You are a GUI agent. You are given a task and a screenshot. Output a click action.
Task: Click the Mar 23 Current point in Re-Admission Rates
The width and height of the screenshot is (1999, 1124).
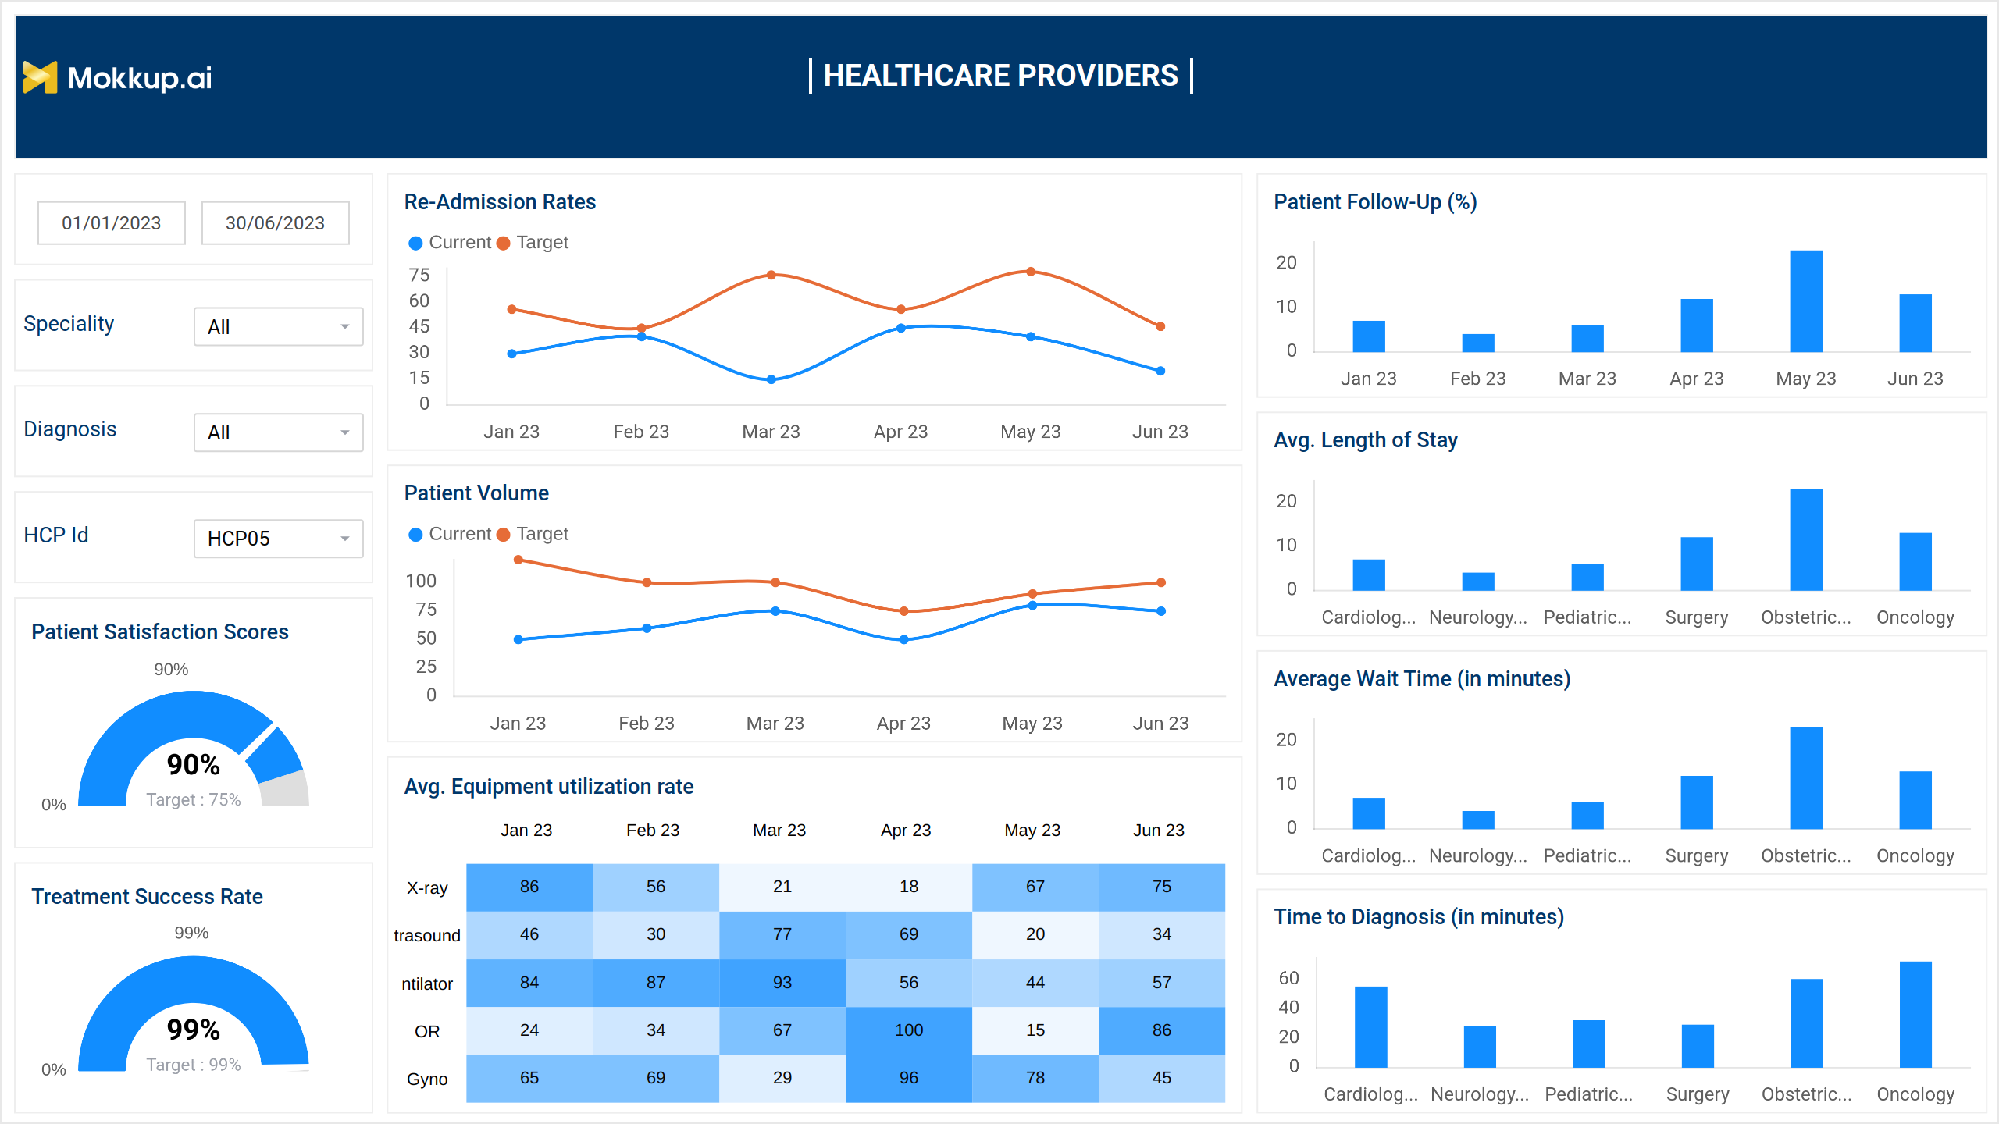pos(771,379)
